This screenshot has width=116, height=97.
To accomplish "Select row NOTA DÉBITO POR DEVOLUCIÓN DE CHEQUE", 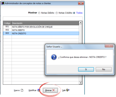I will click(x=41, y=27).
